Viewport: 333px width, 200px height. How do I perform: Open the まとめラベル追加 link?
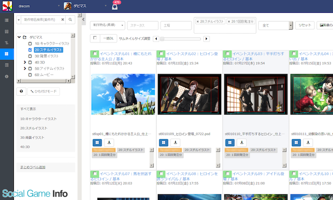pos(33,167)
